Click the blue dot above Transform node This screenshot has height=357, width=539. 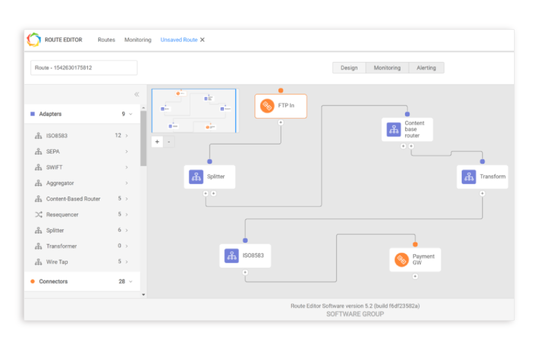coord(482,161)
